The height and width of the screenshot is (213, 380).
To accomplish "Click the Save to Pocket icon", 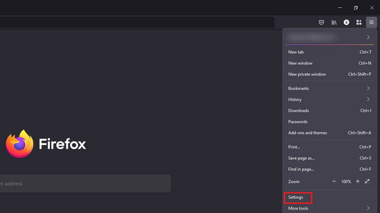I will 321,22.
